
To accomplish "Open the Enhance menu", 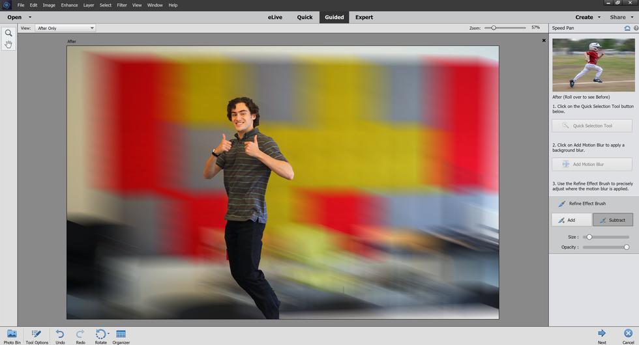I will [69, 5].
